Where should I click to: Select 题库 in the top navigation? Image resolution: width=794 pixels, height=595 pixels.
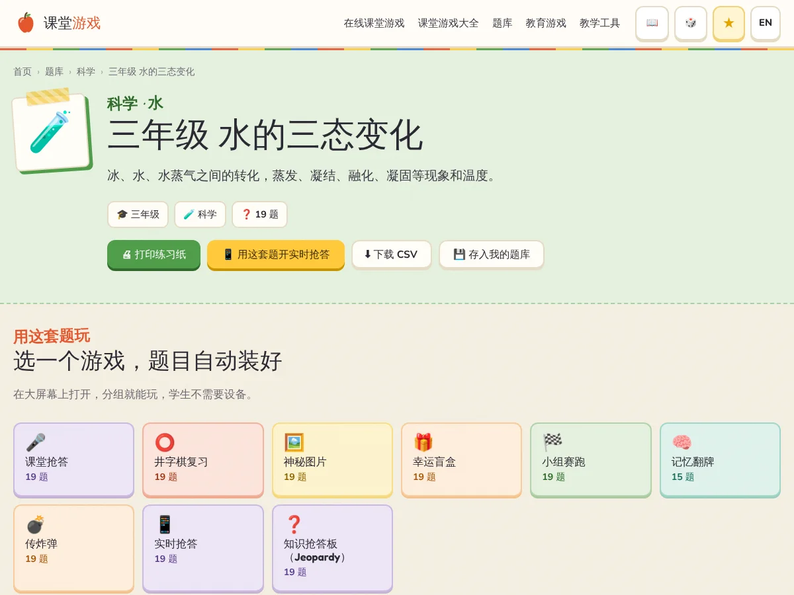click(502, 23)
